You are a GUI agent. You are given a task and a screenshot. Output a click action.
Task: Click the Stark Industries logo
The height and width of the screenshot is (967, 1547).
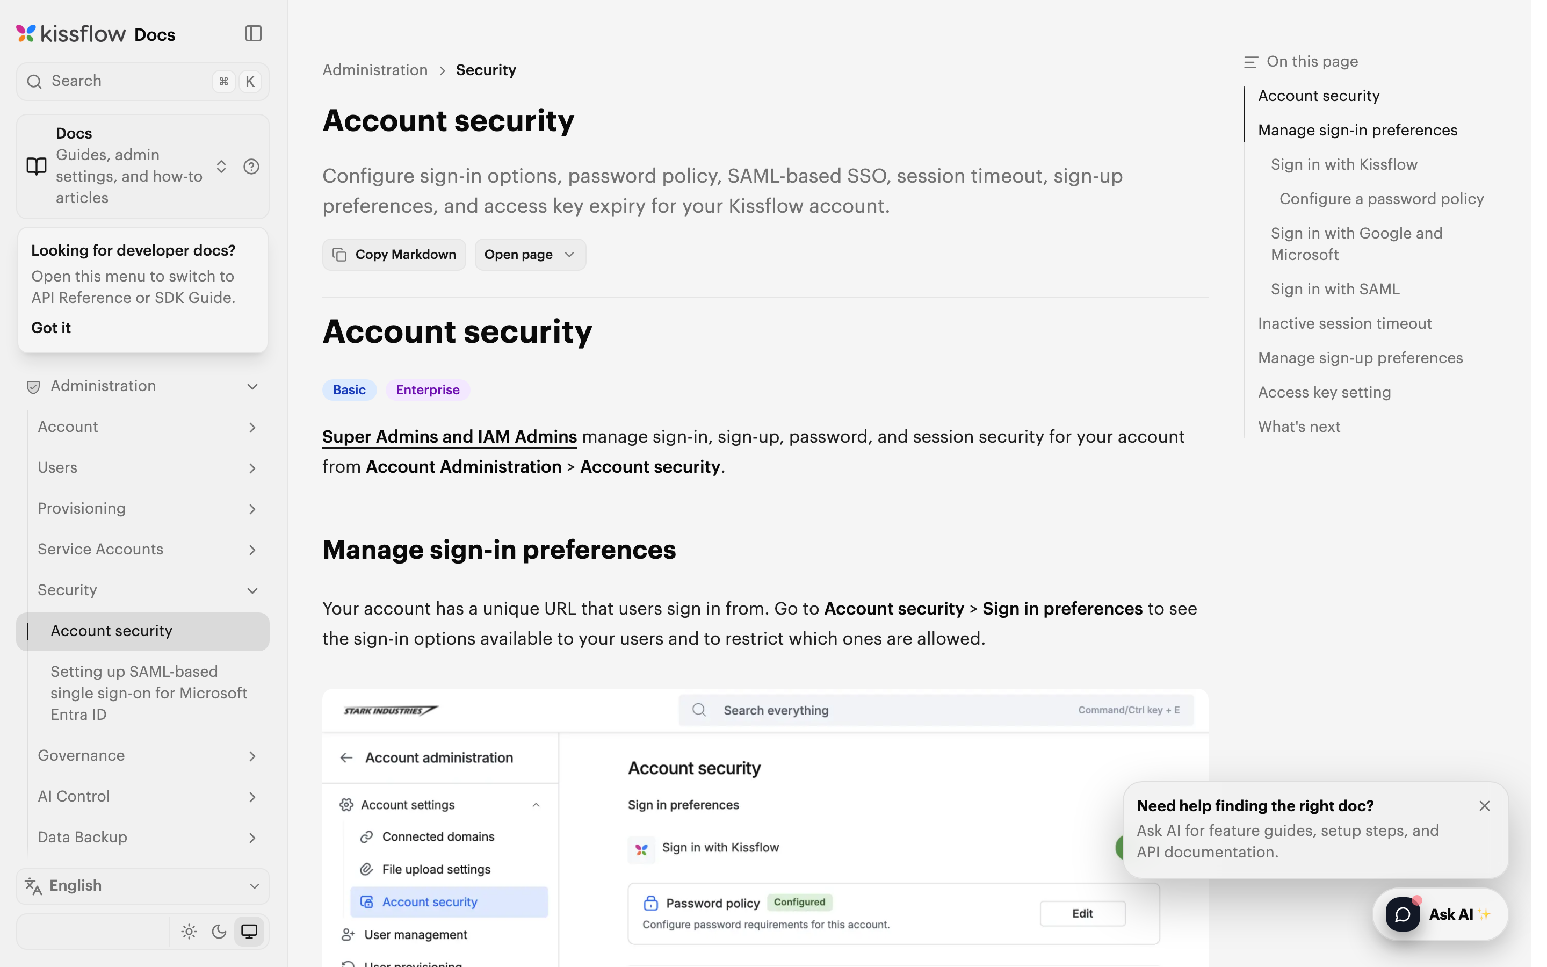391,711
